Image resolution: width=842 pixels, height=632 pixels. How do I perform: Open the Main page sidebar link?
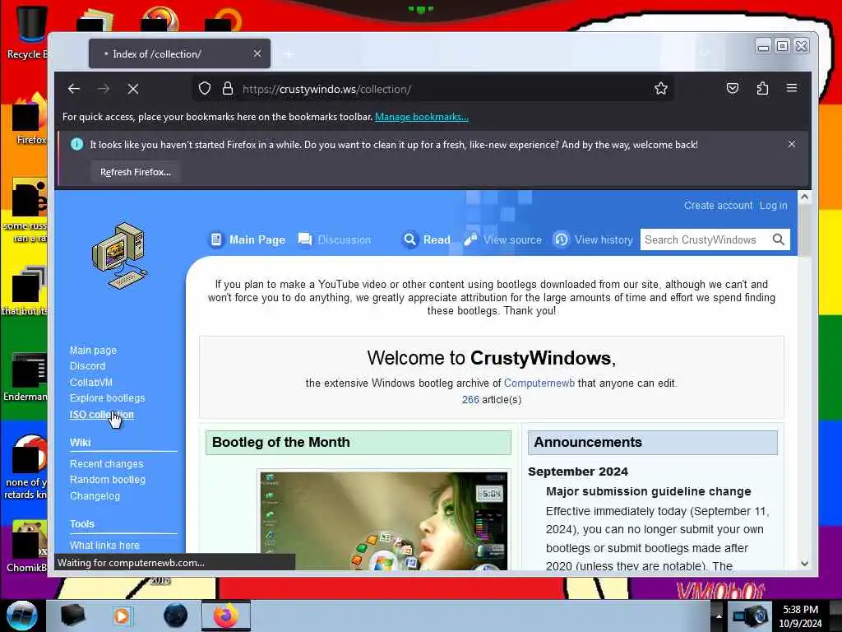pyautogui.click(x=93, y=351)
